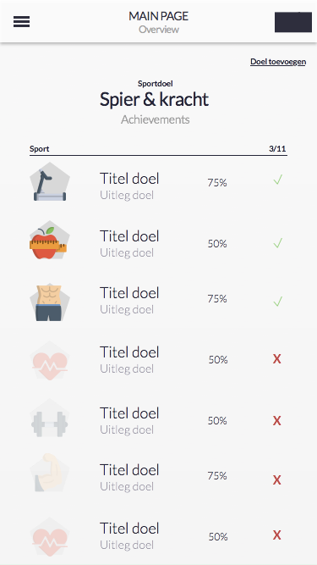Select the flexed bicep achievement icon
The width and height of the screenshot is (317, 565).
(x=50, y=473)
